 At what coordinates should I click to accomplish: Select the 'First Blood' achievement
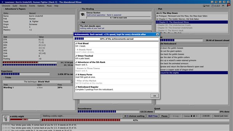pyautogui.click(x=116, y=45)
